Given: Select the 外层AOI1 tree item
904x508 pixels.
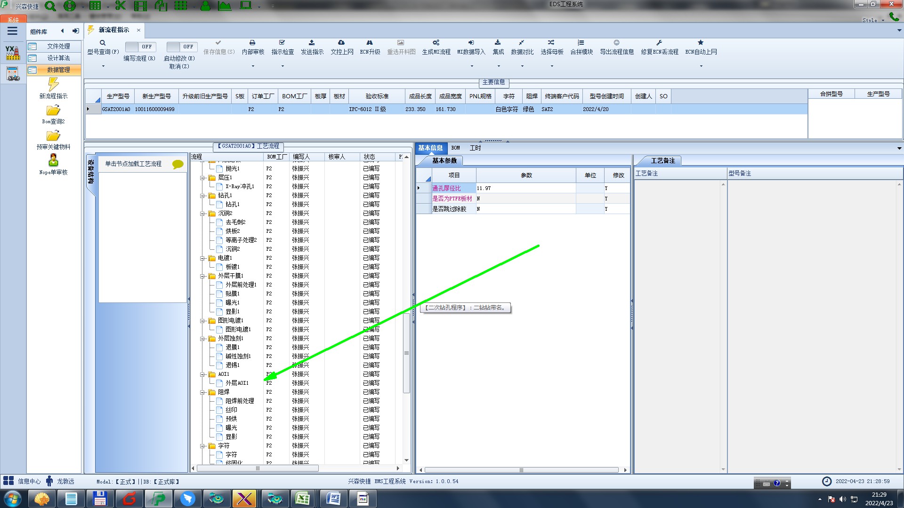Looking at the screenshot, I should pos(236,383).
